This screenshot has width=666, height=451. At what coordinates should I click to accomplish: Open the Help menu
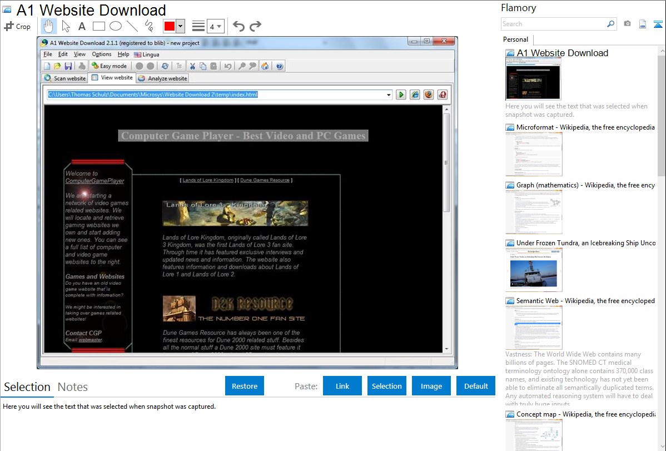123,54
